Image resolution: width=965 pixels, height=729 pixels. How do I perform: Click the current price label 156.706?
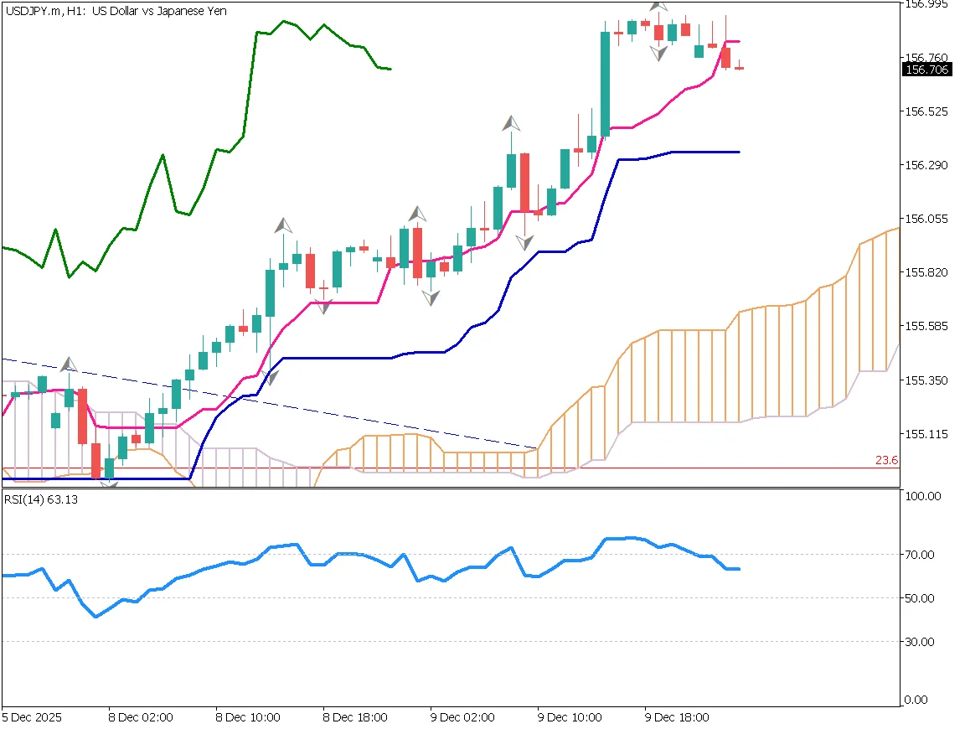(x=926, y=70)
